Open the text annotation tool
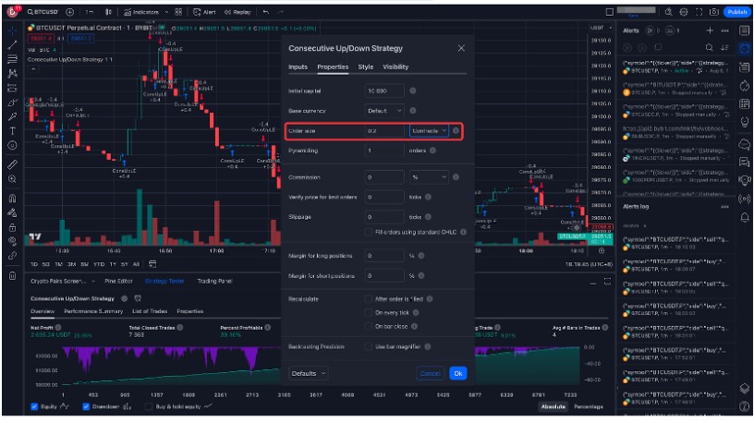This screenshot has width=754, height=422. (x=13, y=131)
